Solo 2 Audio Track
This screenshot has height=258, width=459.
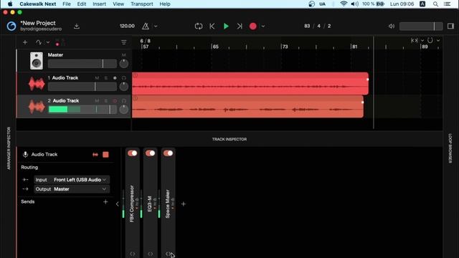[106, 100]
